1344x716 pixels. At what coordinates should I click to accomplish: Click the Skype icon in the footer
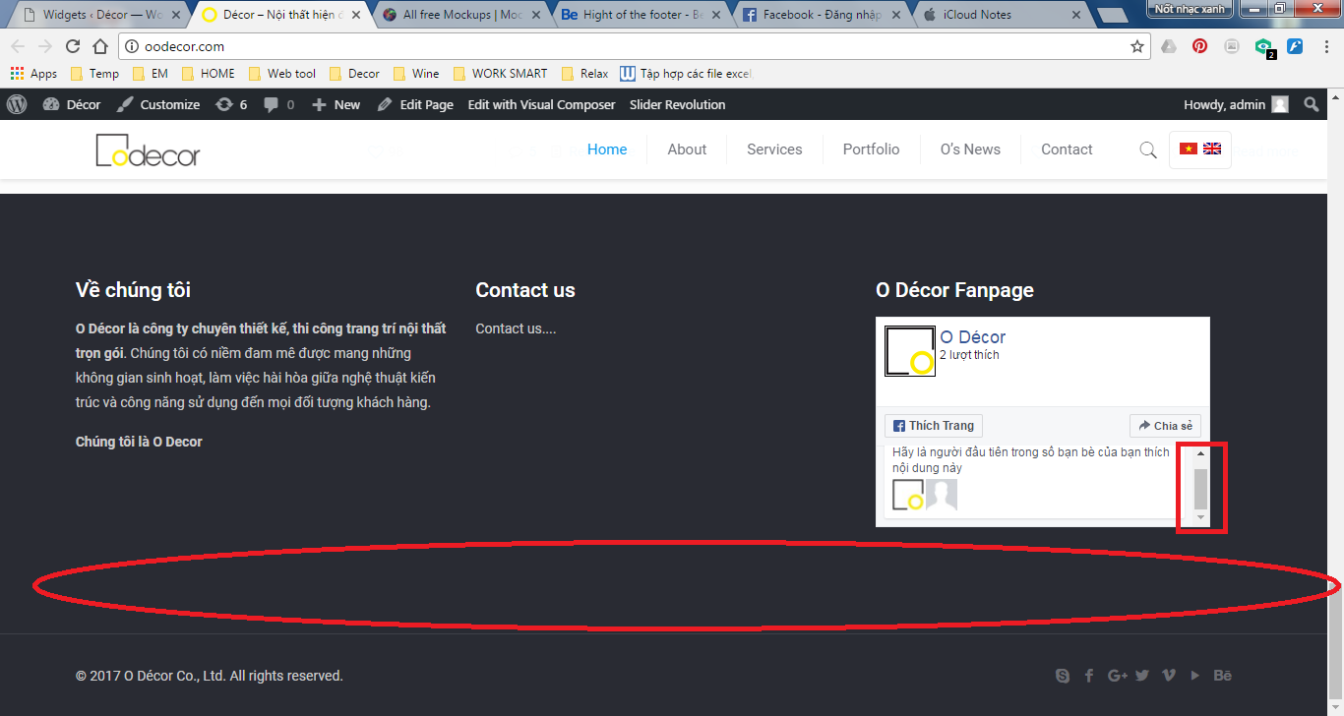click(1063, 676)
